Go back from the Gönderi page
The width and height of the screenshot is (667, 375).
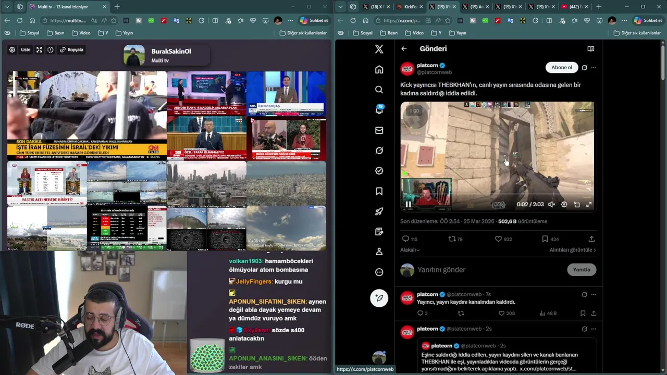pyautogui.click(x=404, y=48)
